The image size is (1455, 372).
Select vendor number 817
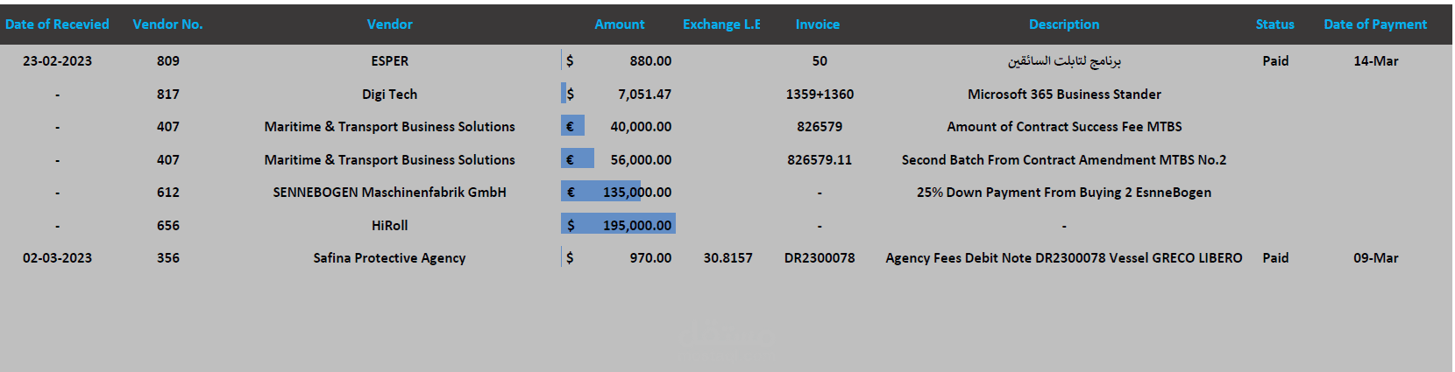coord(167,95)
